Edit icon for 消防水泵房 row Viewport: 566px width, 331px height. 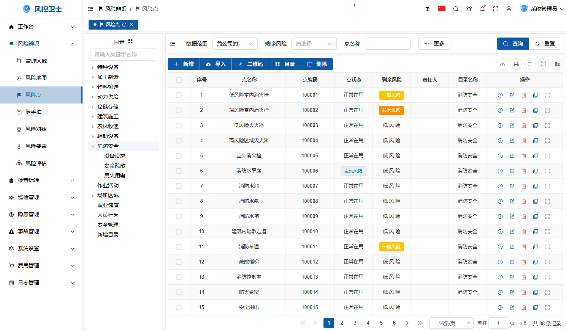tap(512, 171)
